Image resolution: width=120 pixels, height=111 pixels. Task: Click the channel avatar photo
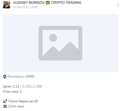pyautogui.click(x=6, y=5)
